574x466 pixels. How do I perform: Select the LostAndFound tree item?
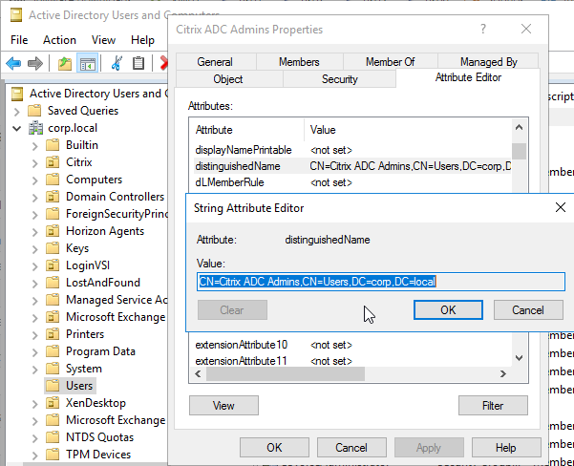pyautogui.click(x=103, y=283)
